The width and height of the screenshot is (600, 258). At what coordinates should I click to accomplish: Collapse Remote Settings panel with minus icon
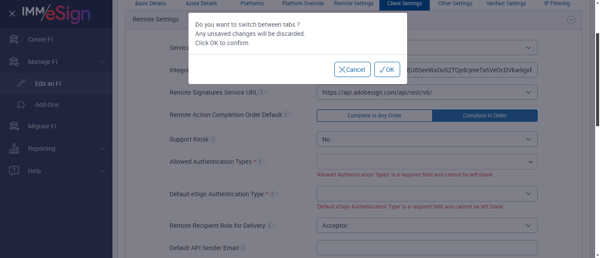(571, 20)
